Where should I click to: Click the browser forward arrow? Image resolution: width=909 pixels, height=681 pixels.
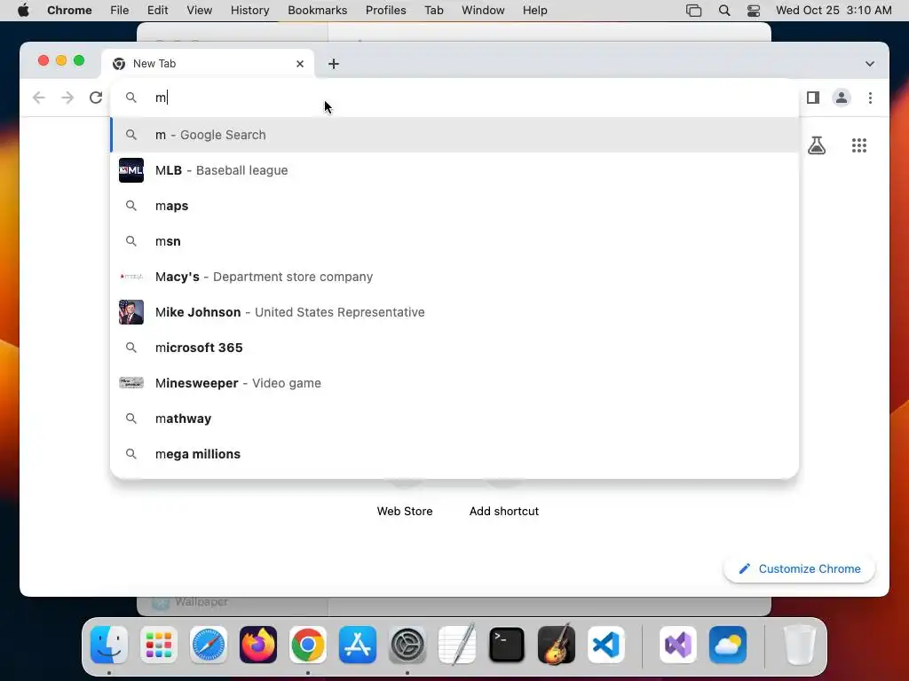click(67, 98)
